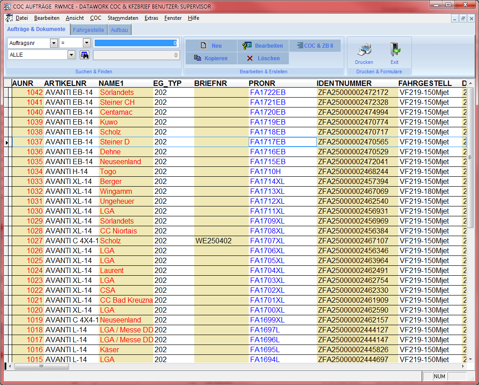Click the Wingamm name cell
Image resolution: width=479 pixels, height=385 pixels.
tap(126, 192)
